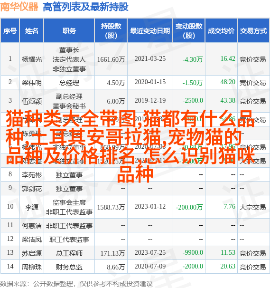Image resolution: width=270 pixels, height=288 pixels.
Task: Click the name 李源
Action: point(32,207)
